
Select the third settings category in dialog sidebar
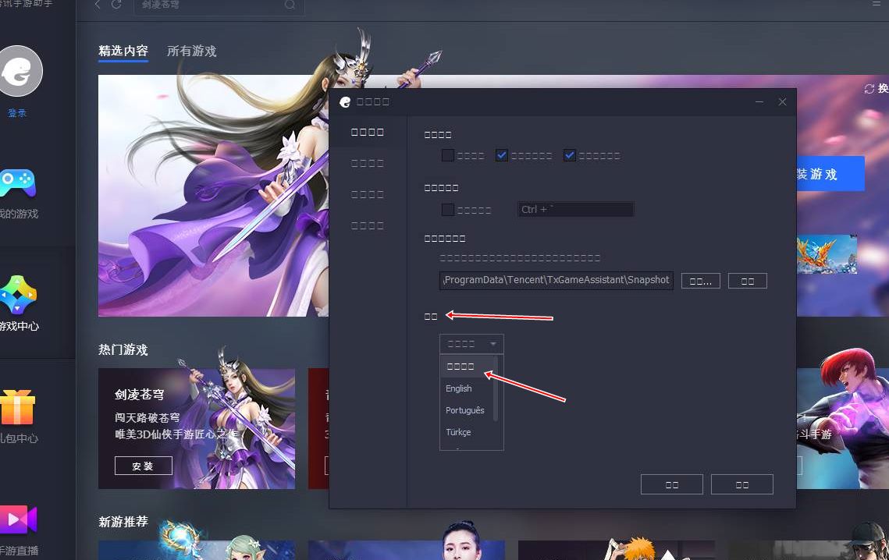point(368,194)
